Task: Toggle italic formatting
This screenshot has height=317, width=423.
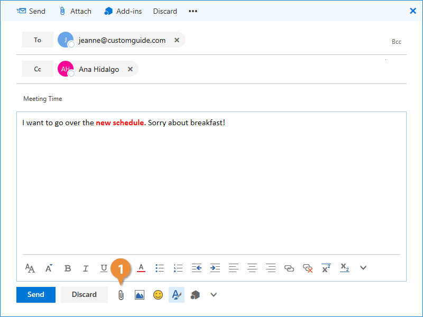Action: click(x=86, y=268)
